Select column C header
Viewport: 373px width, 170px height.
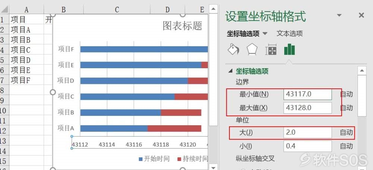[117, 10]
